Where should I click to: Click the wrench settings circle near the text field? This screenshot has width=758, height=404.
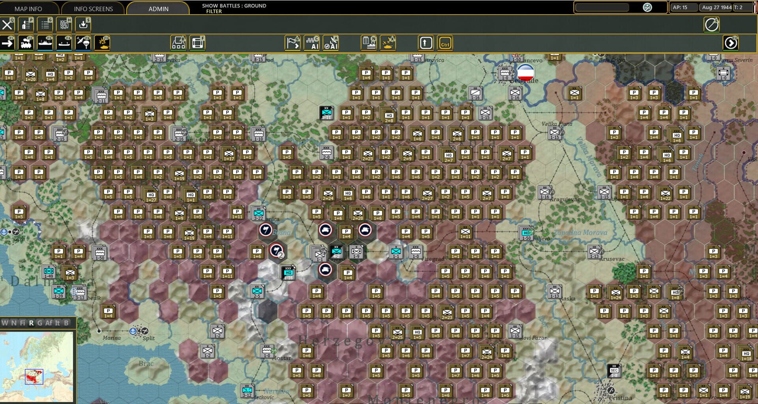647,7
